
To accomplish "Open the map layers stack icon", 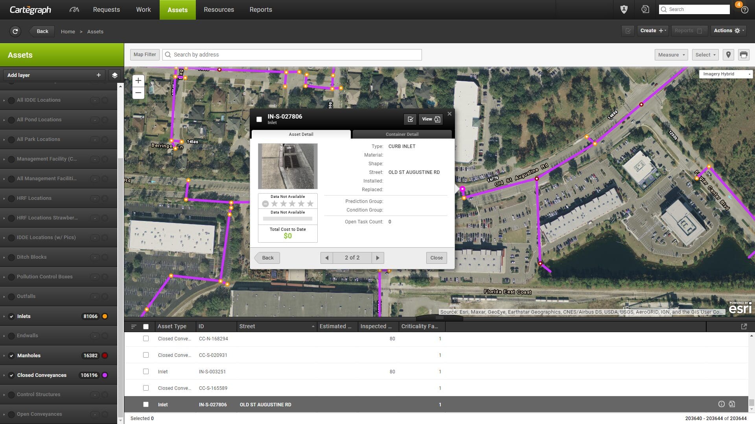I will [x=114, y=75].
